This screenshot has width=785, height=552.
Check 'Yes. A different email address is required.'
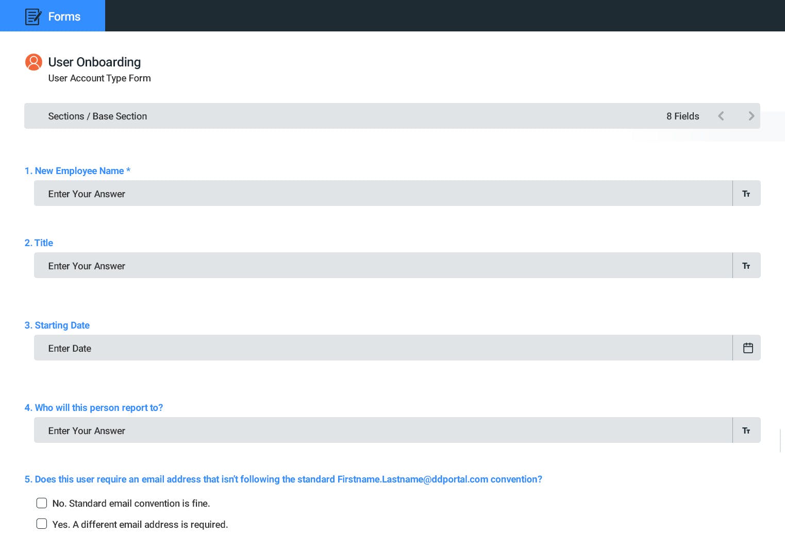42,524
